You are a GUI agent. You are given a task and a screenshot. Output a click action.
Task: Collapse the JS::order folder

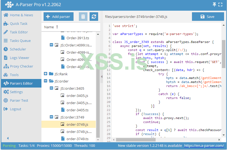[45, 81]
